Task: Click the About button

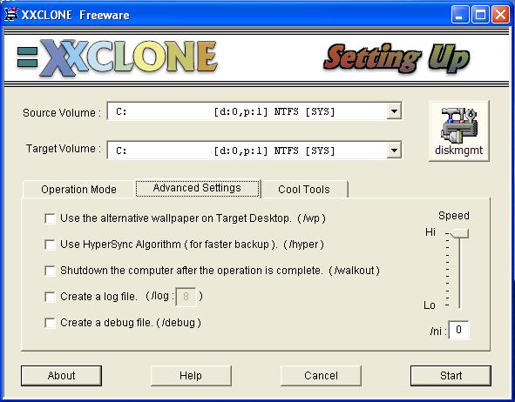Action: (61, 376)
